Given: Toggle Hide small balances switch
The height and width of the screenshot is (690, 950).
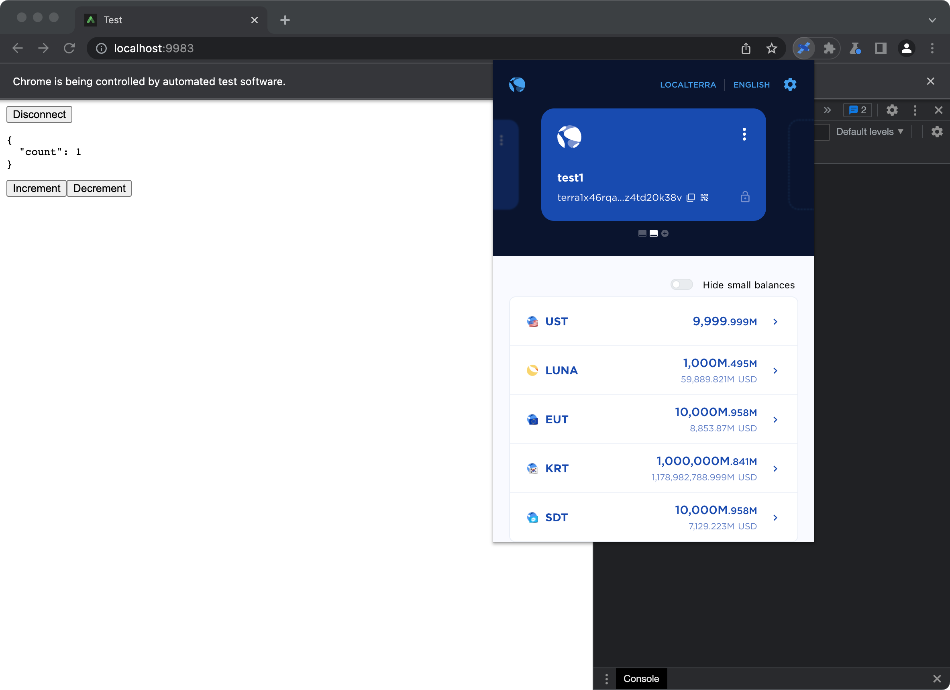Looking at the screenshot, I should [x=681, y=284].
